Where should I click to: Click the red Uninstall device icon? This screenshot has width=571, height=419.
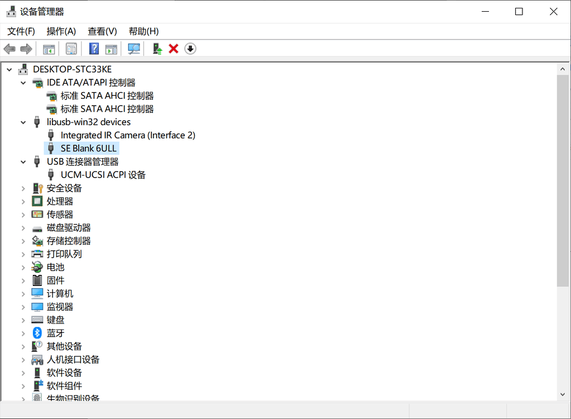click(173, 49)
